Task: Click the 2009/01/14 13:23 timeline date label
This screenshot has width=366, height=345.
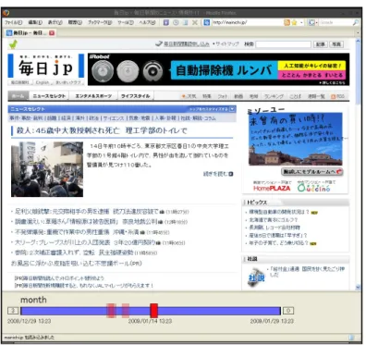Action: click(x=150, y=321)
